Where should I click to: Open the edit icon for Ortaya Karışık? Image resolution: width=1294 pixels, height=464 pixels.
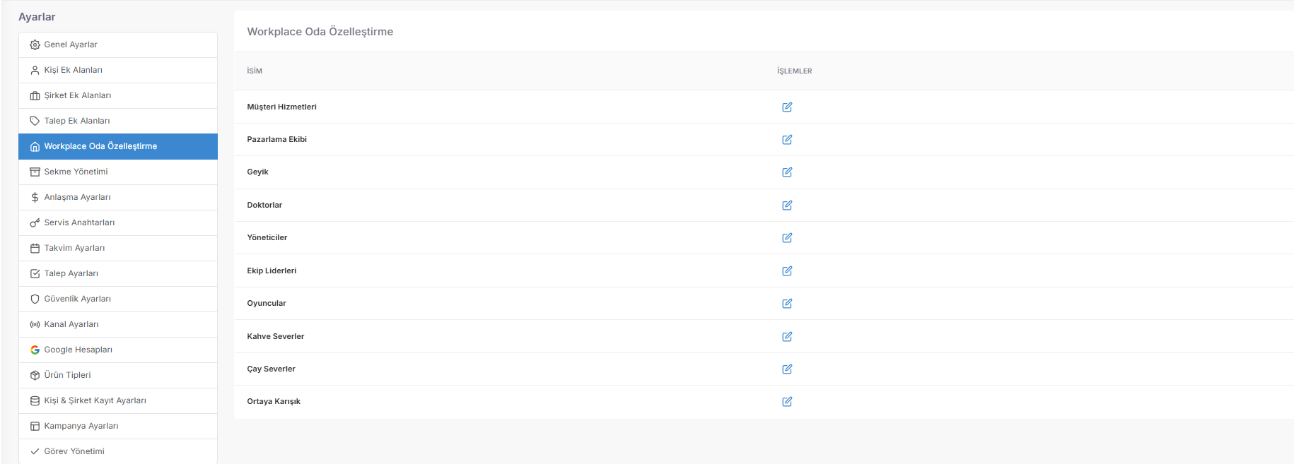[x=787, y=402]
